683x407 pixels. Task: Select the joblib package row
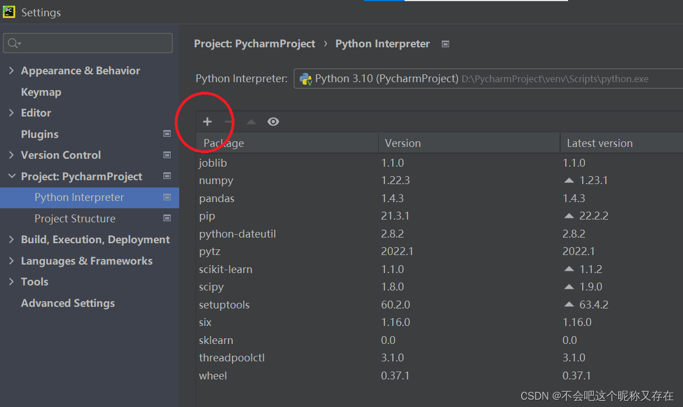[x=440, y=163]
